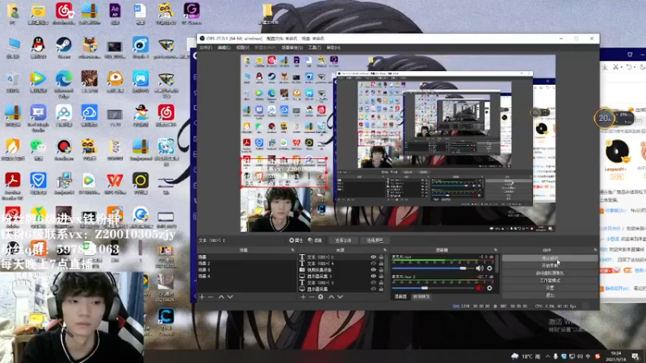
Task: Undock the Sources panel via header icon
Action: click(x=385, y=250)
